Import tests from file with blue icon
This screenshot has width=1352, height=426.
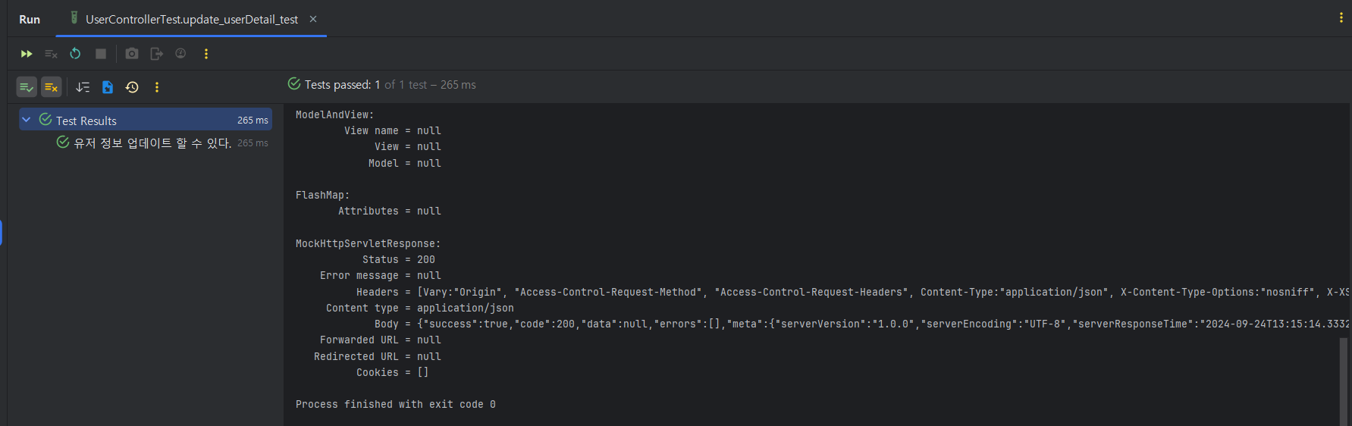click(108, 87)
